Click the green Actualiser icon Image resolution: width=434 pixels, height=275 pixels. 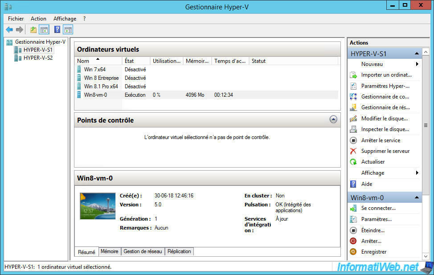pyautogui.click(x=353, y=162)
